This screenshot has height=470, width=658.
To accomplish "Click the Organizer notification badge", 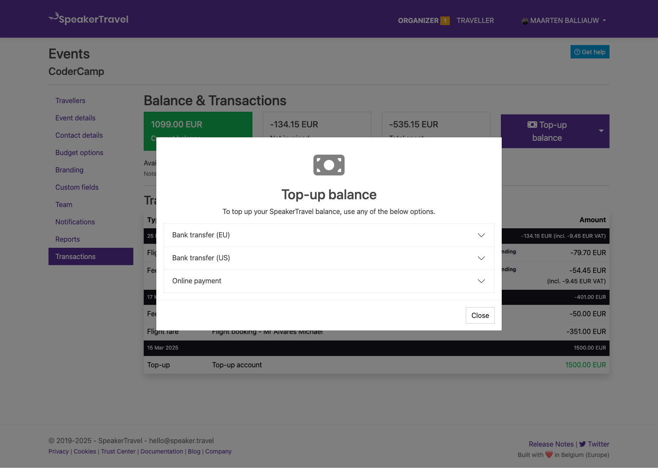I will pyautogui.click(x=445, y=21).
